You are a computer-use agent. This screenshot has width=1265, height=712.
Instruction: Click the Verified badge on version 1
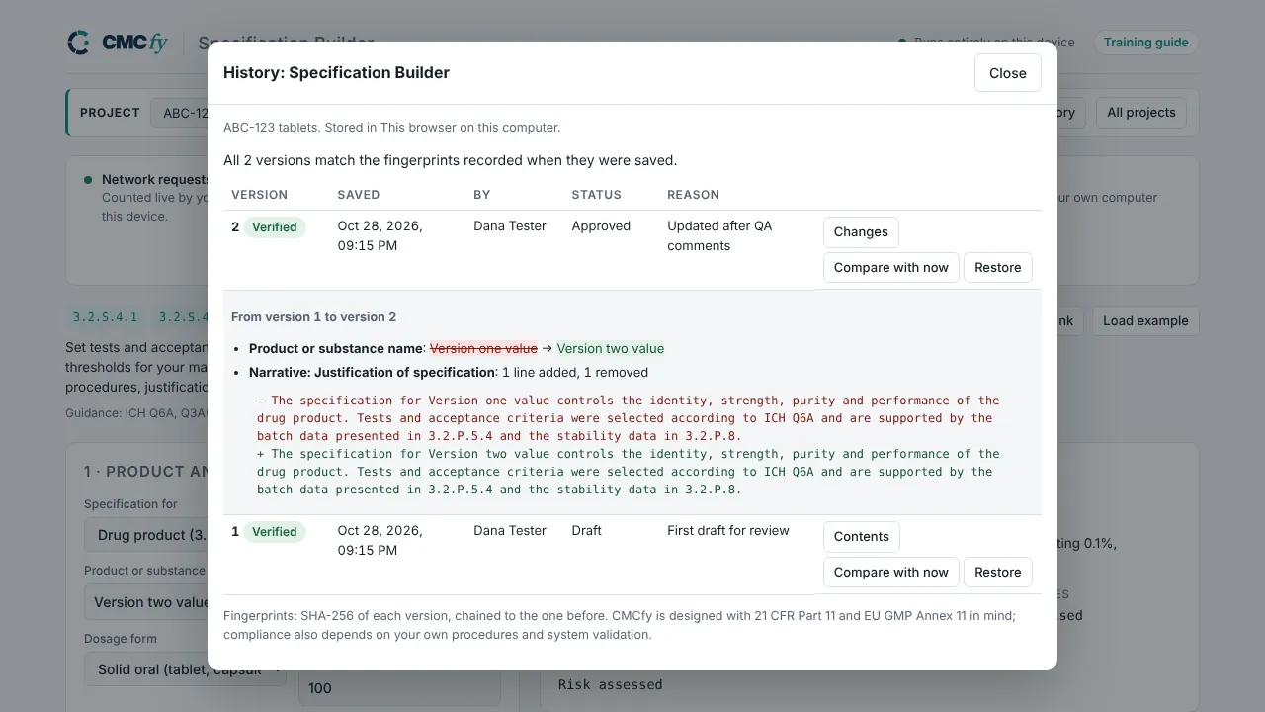coord(274,532)
